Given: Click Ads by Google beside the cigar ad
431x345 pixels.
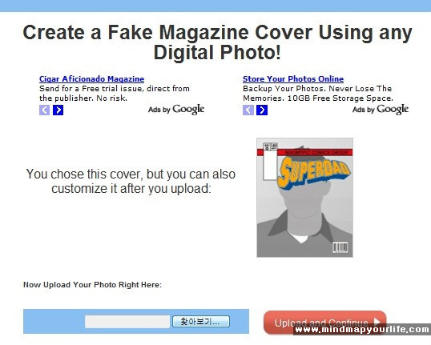Looking at the screenshot, I should [176, 110].
